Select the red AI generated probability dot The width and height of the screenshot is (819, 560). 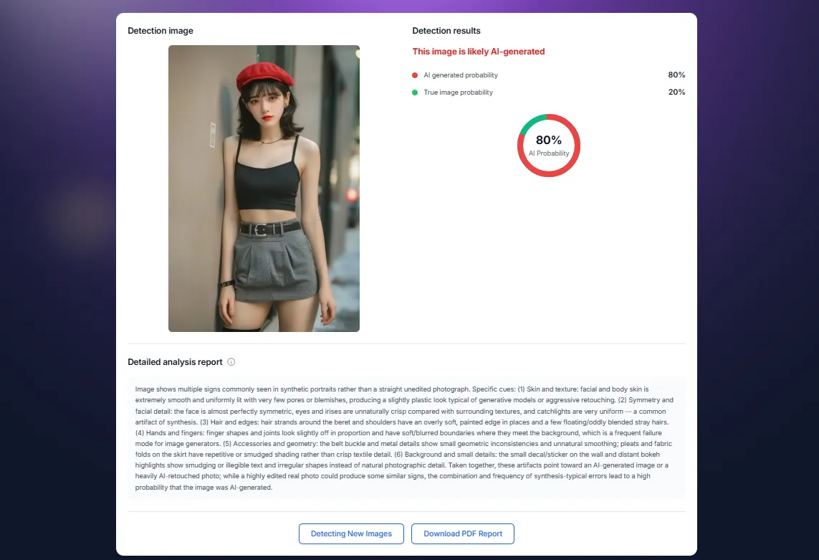pos(414,75)
